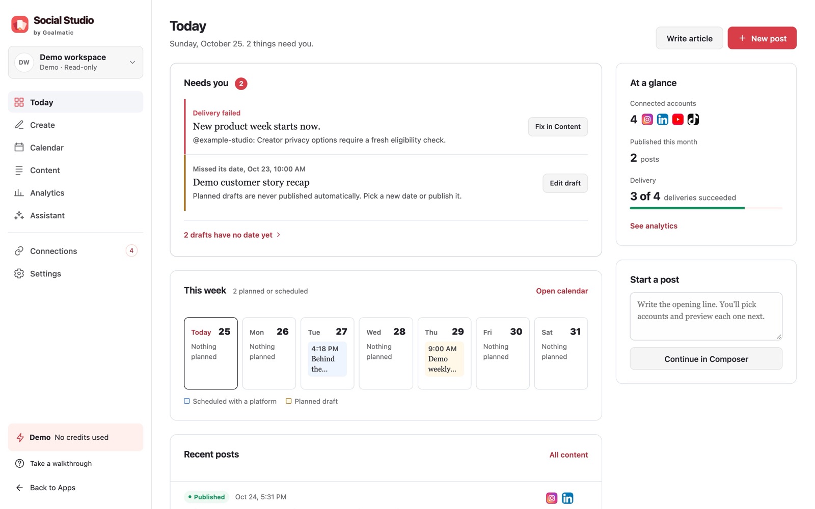This screenshot has width=815, height=509.
Task: Expand 2 drafts have no date yet
Action: 232,235
